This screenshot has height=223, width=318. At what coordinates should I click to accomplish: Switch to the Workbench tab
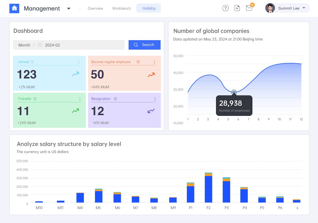[121, 8]
